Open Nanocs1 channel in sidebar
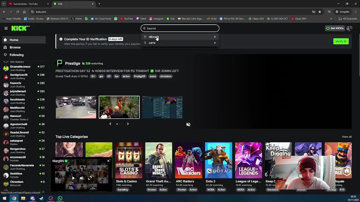 [24, 118]
